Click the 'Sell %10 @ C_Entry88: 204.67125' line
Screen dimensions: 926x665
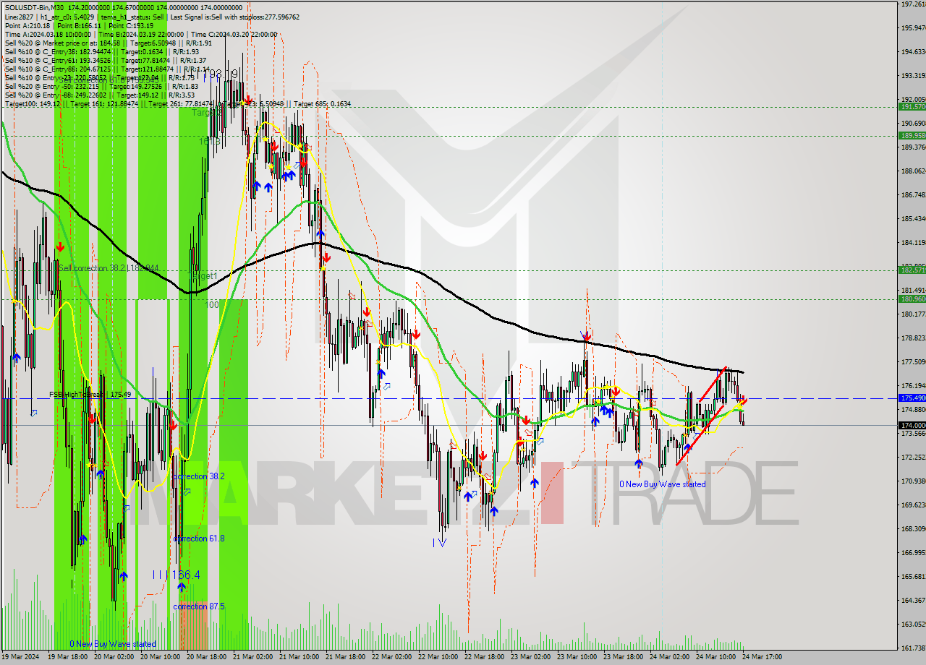[107, 69]
